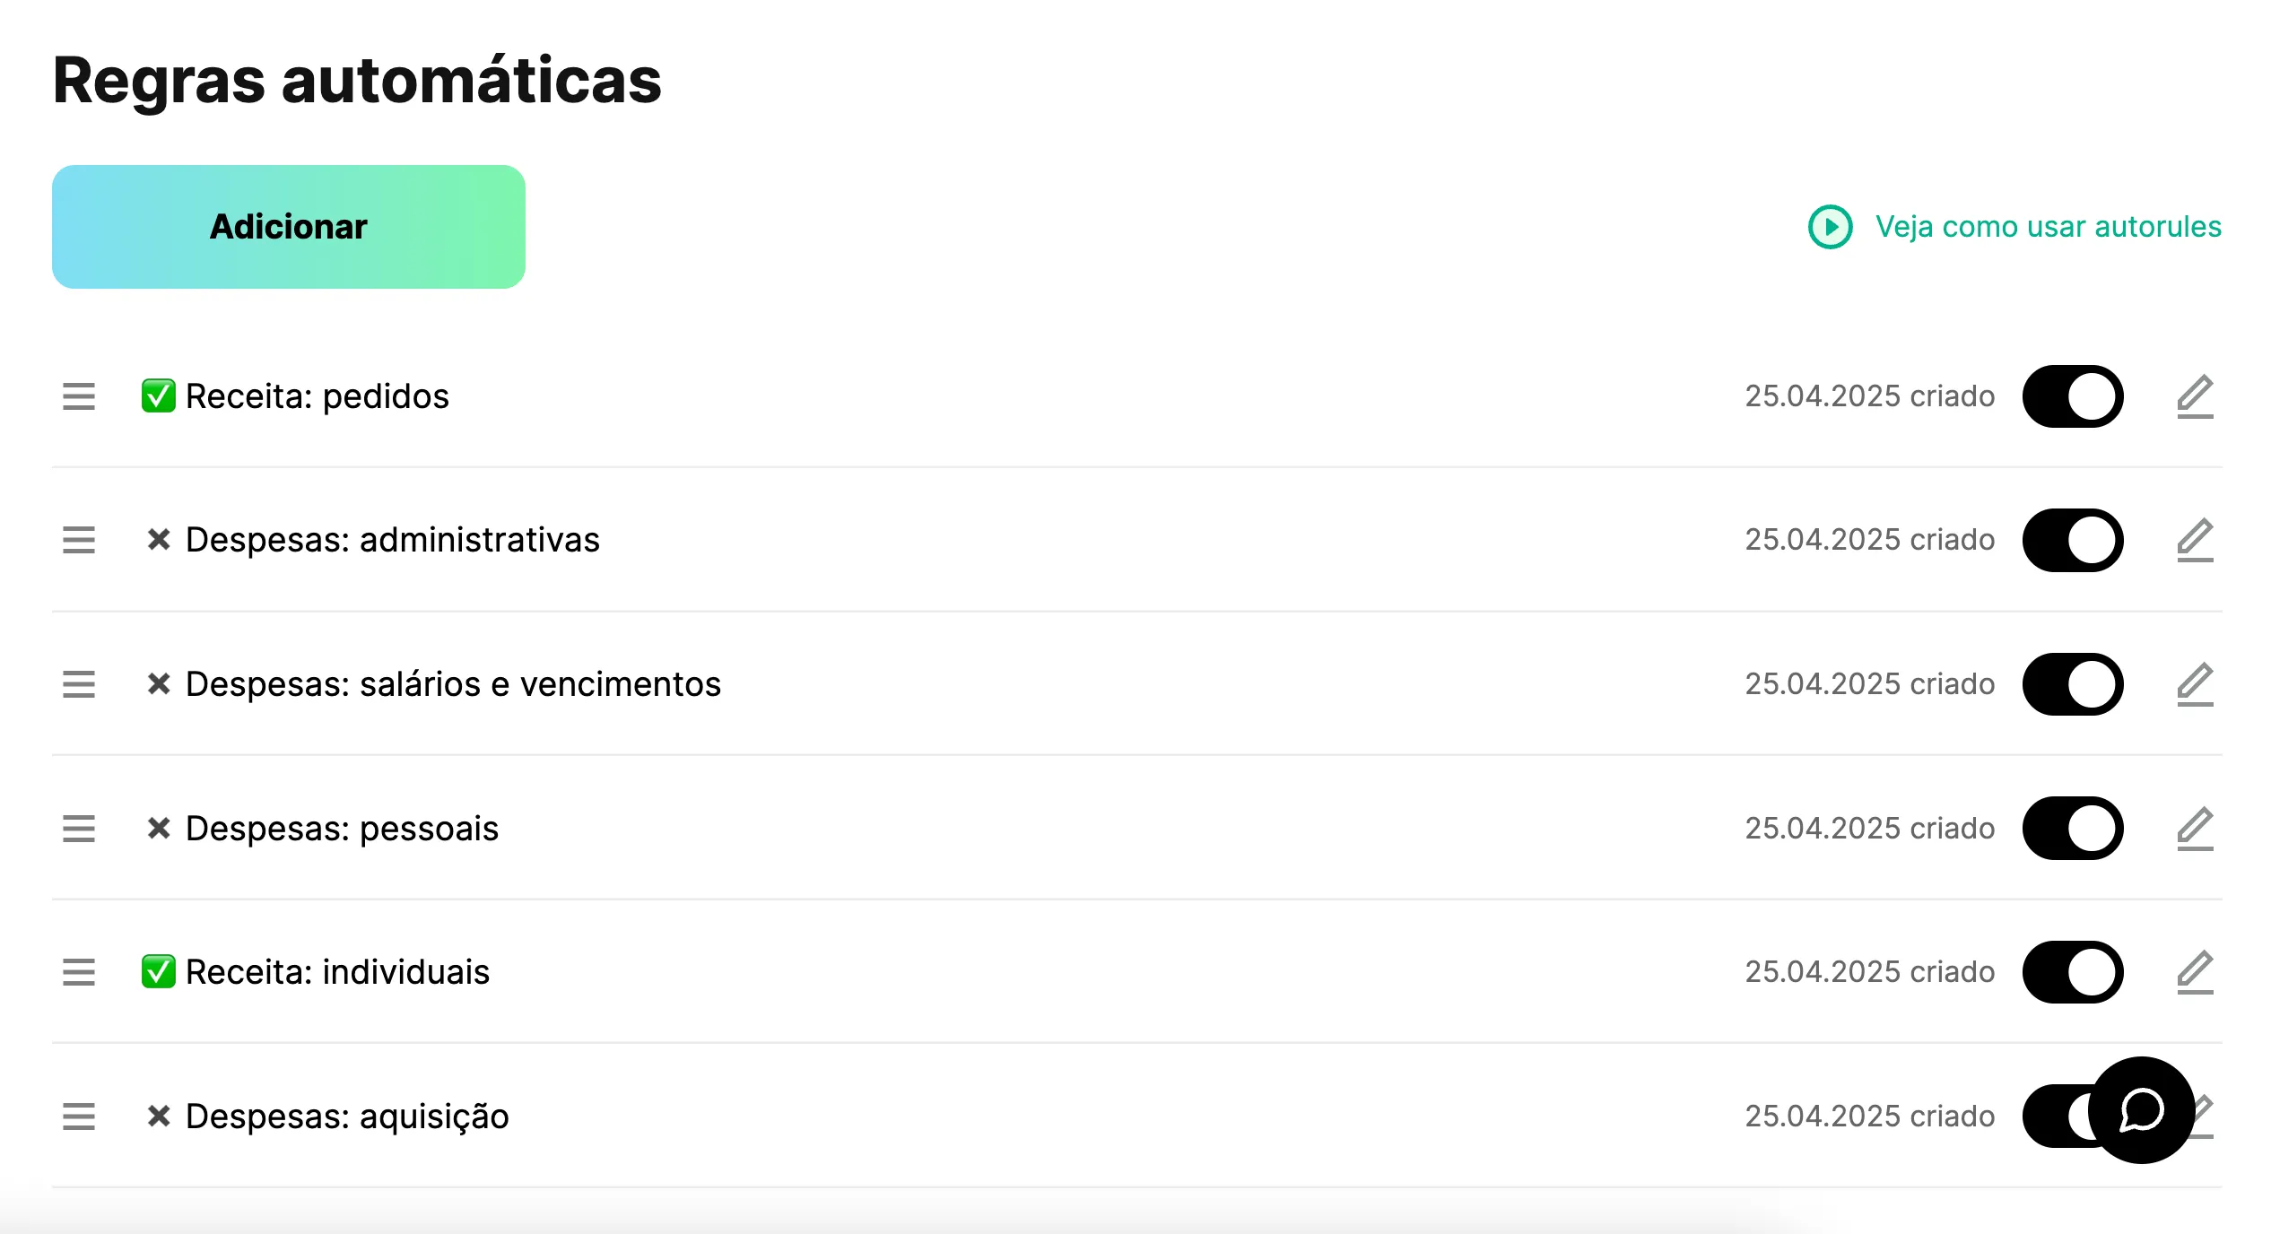Viewport: 2271px width, 1234px height.
Task: Disable the "Despesas: pessoais" switch
Action: tap(2072, 829)
